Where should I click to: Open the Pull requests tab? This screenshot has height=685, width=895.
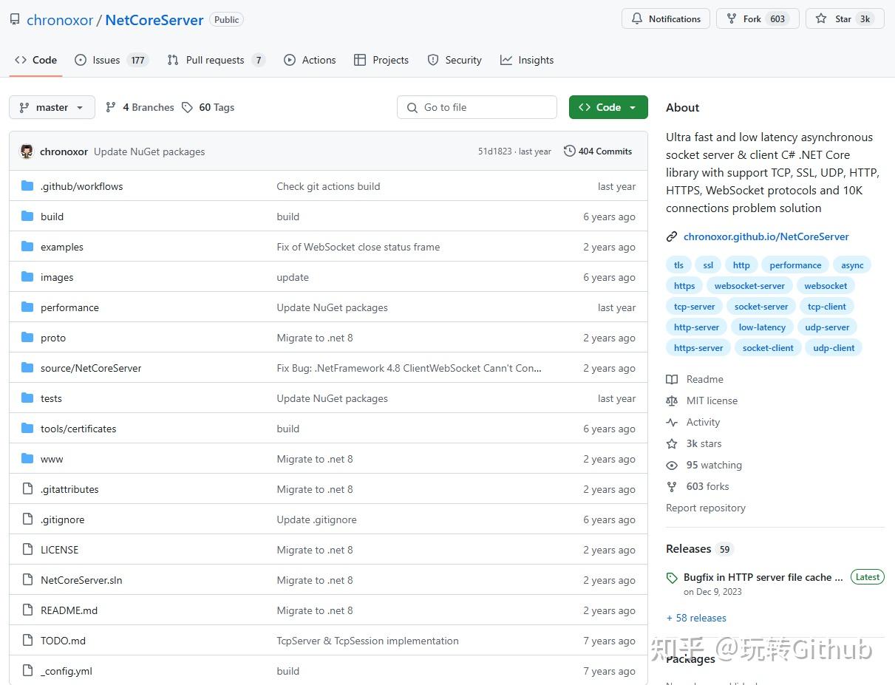click(x=215, y=60)
